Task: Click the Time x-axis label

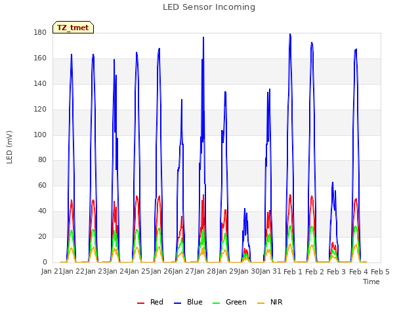Action: (371, 282)
